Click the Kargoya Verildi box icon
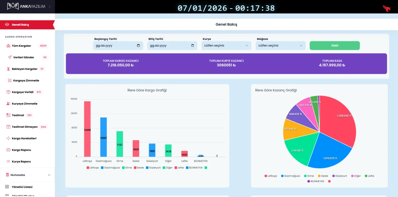The width and height of the screenshot is (398, 197). [8, 92]
